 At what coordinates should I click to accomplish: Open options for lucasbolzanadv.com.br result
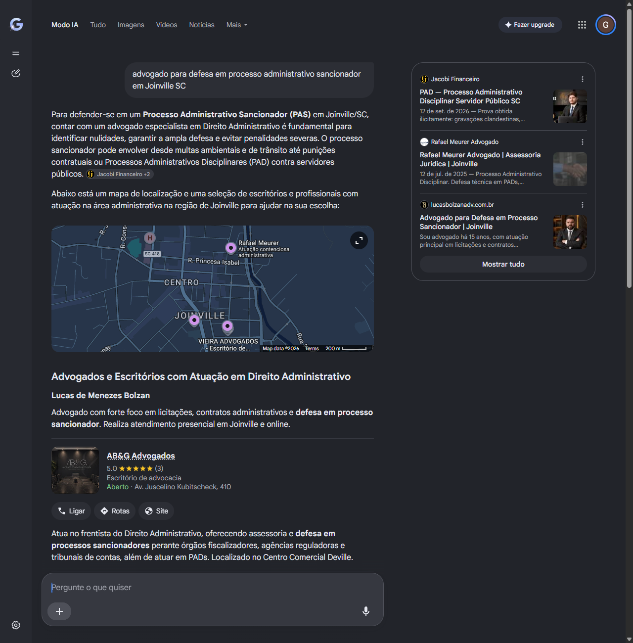[x=583, y=205]
